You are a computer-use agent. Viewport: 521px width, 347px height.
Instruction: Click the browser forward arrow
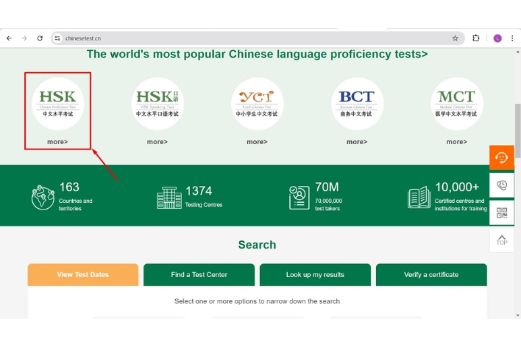click(x=24, y=38)
